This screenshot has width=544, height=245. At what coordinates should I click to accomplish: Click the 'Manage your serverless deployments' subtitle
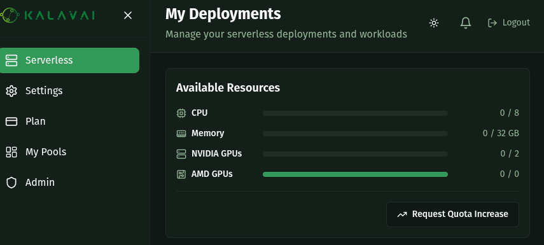[286, 34]
